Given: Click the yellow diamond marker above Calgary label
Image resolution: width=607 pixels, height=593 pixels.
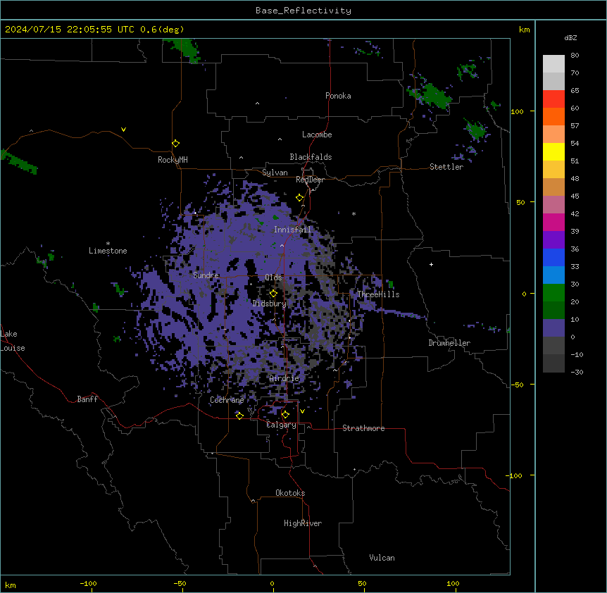Looking at the screenshot, I should click(285, 415).
